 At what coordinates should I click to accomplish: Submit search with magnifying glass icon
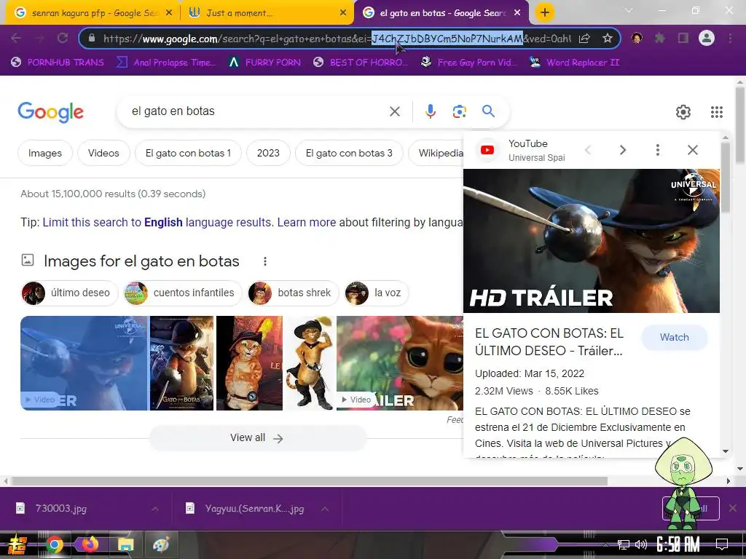pos(488,111)
